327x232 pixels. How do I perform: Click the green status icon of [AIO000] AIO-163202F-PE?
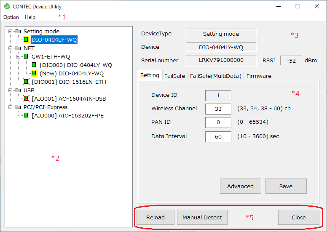click(26, 115)
